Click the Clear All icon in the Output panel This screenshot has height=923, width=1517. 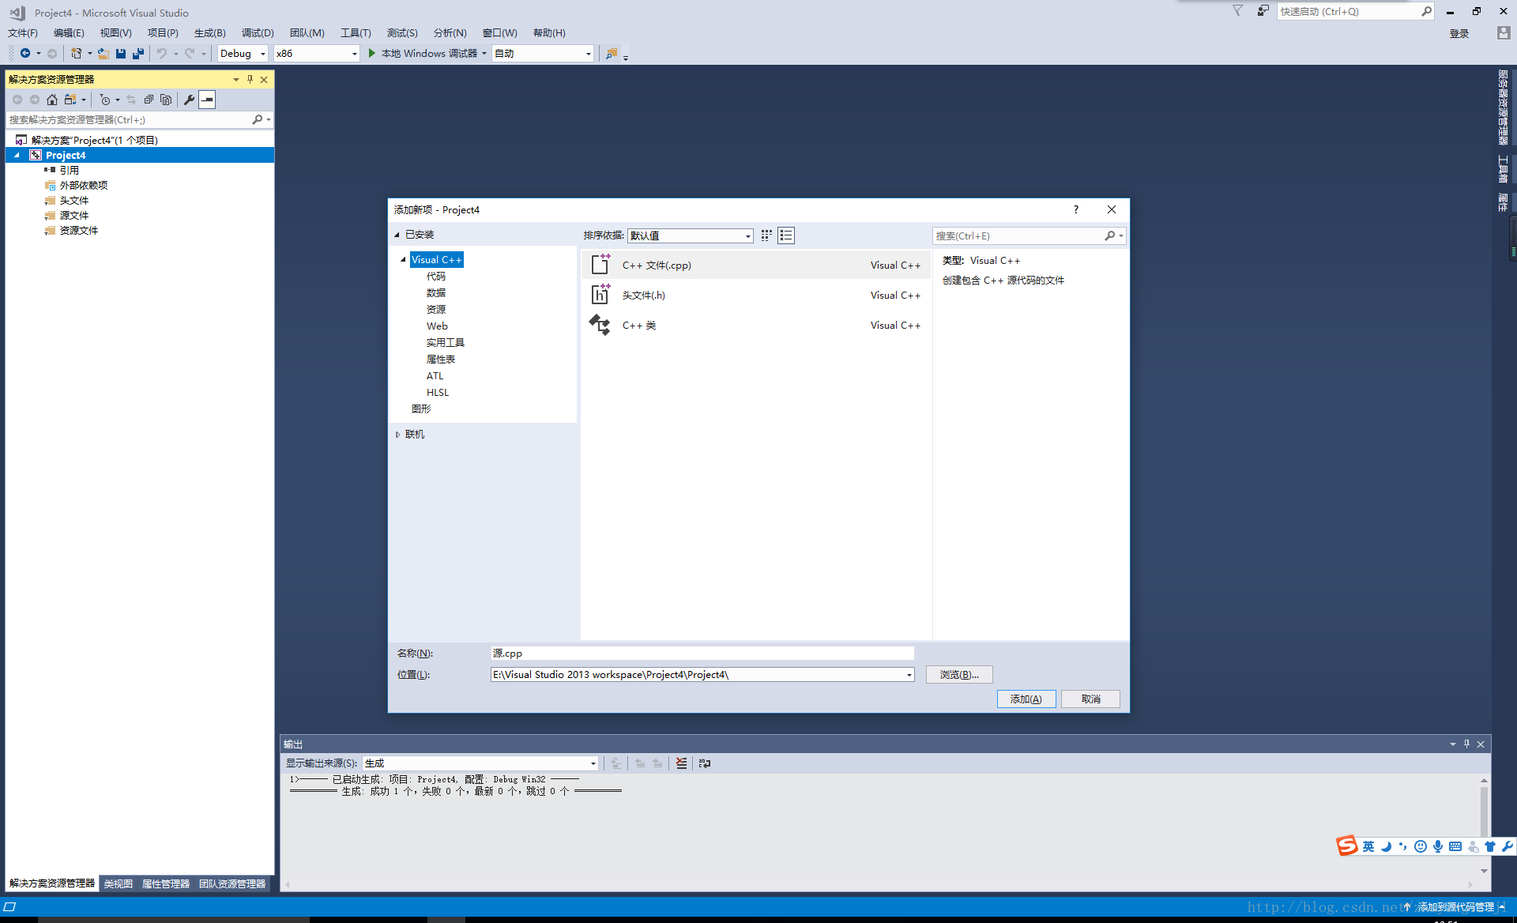point(681,763)
